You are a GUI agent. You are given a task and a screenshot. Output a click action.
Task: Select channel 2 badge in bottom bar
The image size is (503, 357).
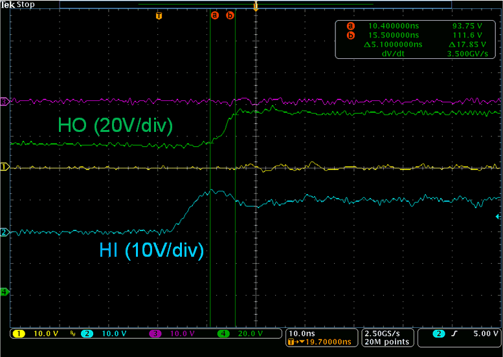(87, 334)
